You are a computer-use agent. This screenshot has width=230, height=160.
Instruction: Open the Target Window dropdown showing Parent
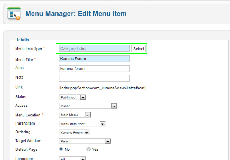(85, 141)
